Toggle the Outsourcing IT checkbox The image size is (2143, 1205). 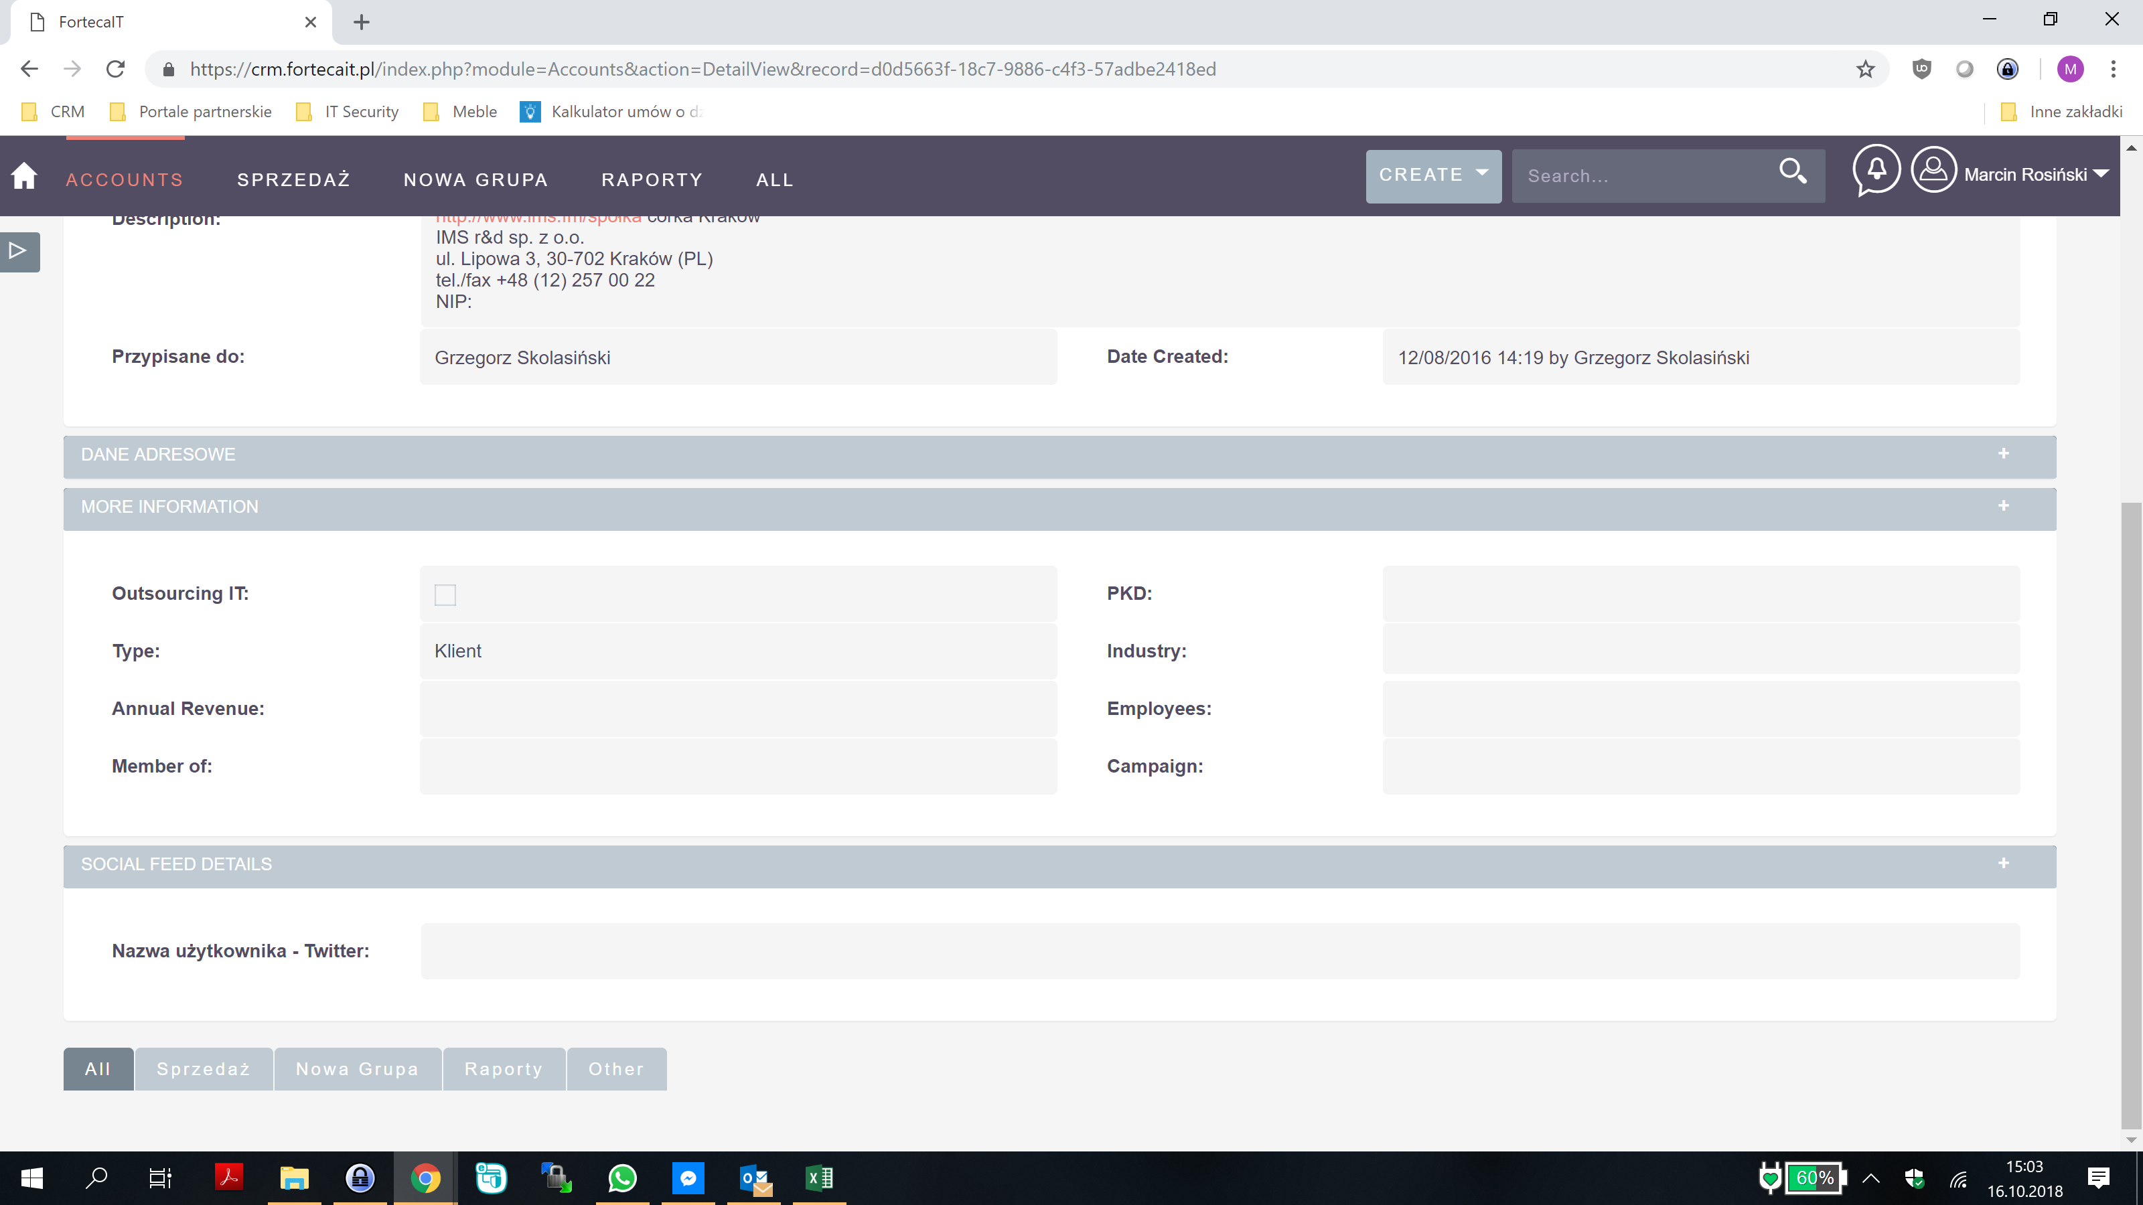point(445,594)
